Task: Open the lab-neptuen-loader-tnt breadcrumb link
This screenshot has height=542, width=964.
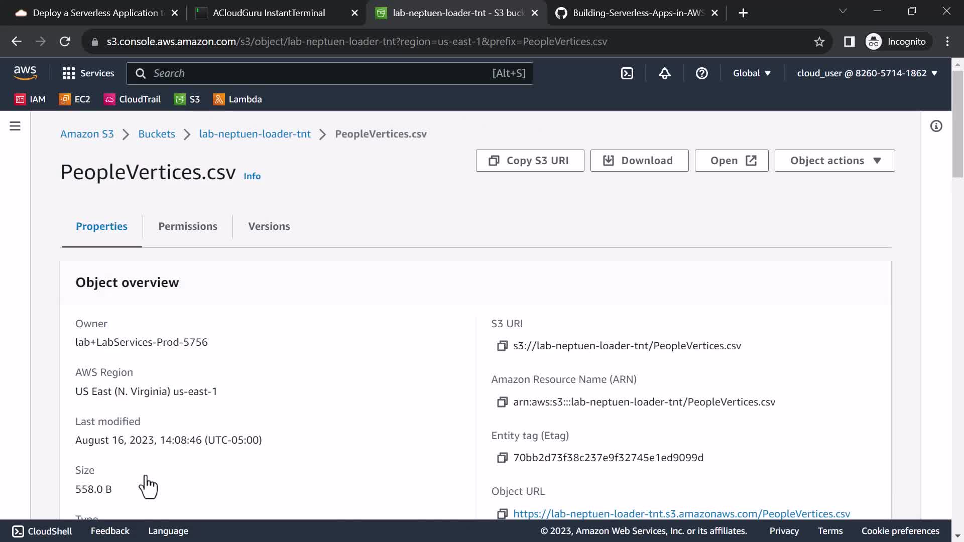Action: (x=255, y=134)
